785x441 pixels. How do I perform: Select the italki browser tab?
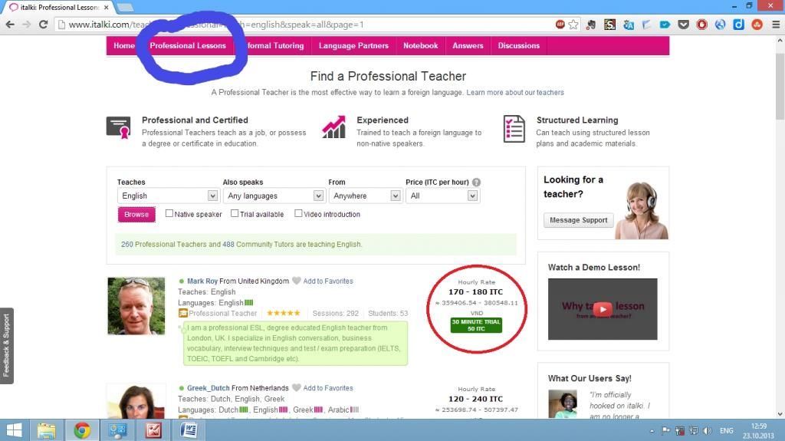point(59,8)
